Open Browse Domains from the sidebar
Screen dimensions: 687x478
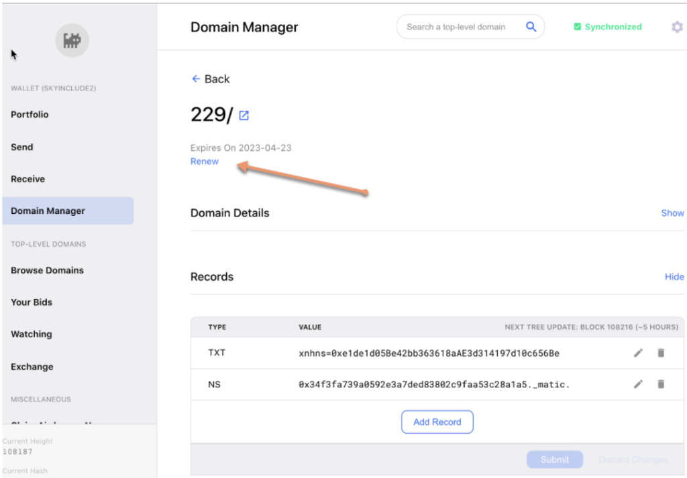[x=47, y=270]
